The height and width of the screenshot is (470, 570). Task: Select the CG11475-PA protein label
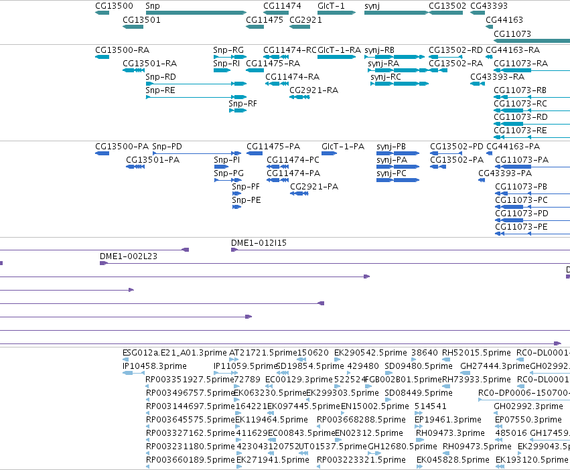273,147
